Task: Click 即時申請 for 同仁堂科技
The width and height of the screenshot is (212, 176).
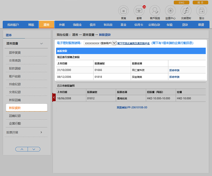Action: pos(174,70)
